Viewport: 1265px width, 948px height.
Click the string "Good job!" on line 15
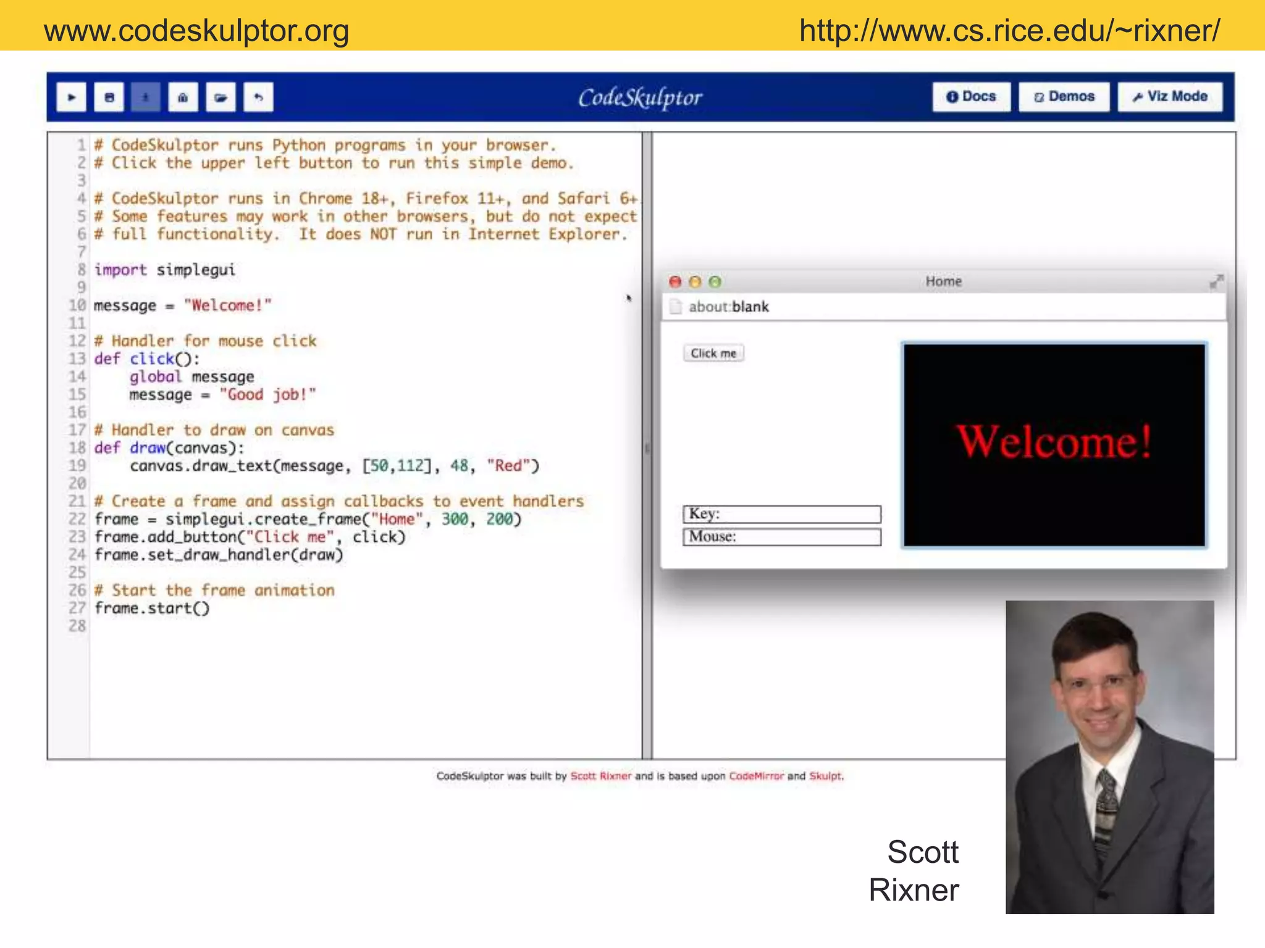click(267, 394)
